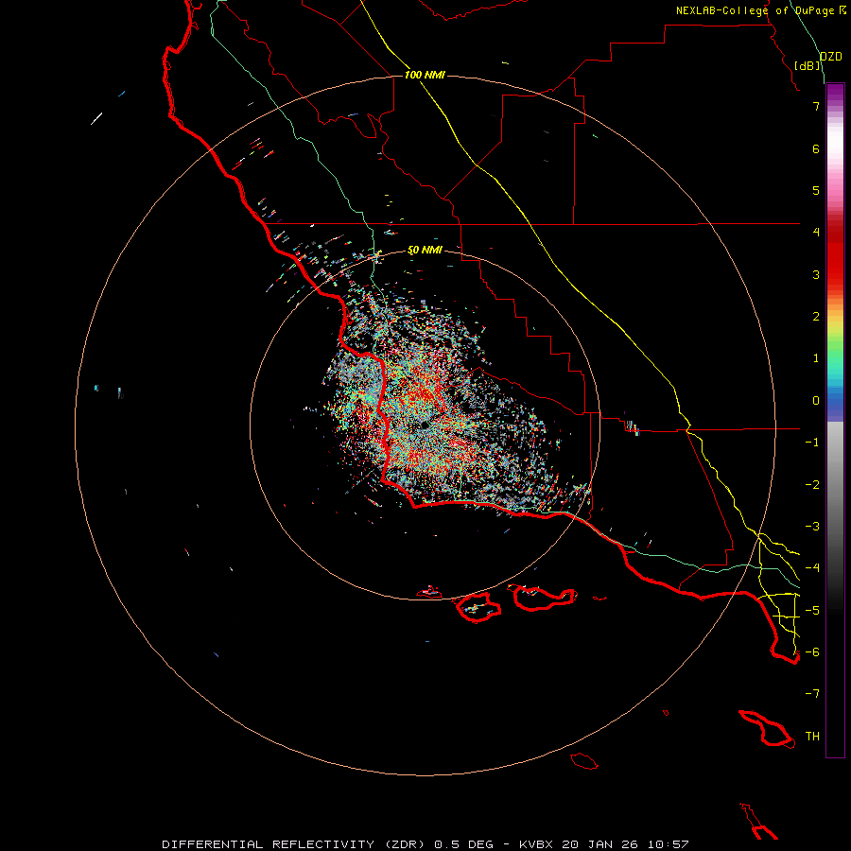Click the -5 dB scale value
This screenshot has width=851, height=851.
click(812, 611)
